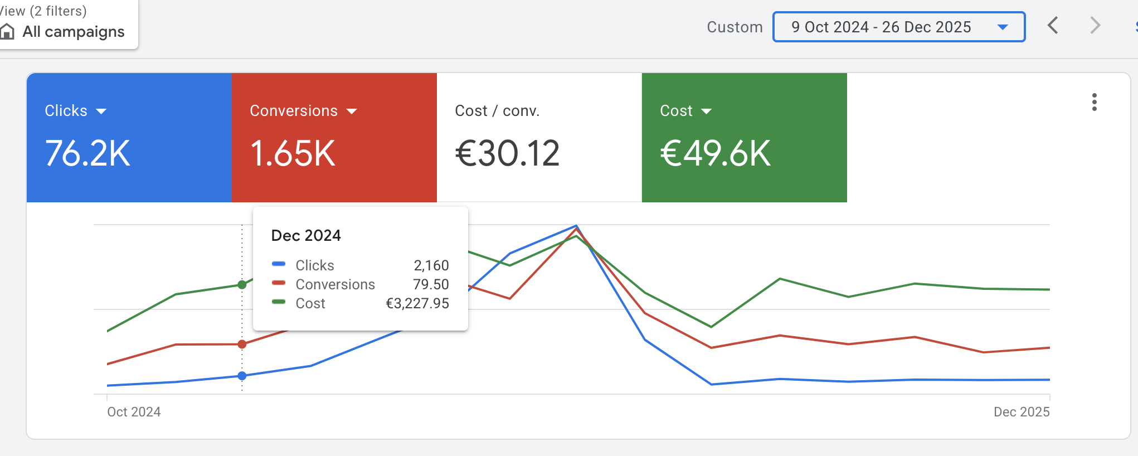The image size is (1138, 456).
Task: Go to the next date period arrow
Action: pos(1095,26)
